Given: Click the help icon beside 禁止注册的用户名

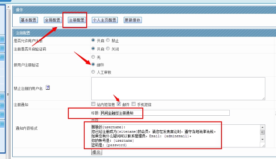Looking at the screenshot, I should 48,88.
